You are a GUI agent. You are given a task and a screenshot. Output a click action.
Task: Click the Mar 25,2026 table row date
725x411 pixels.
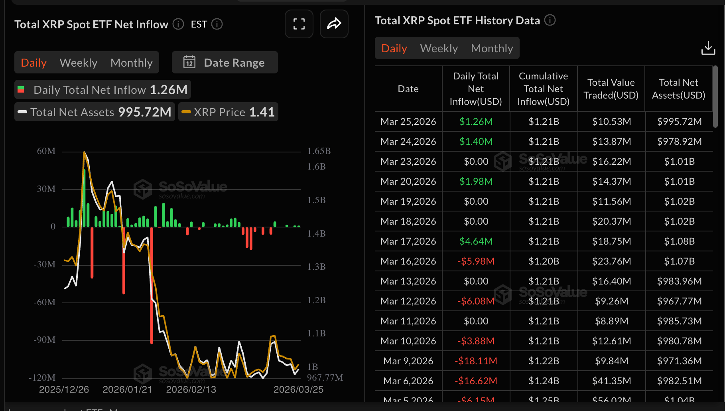click(408, 122)
